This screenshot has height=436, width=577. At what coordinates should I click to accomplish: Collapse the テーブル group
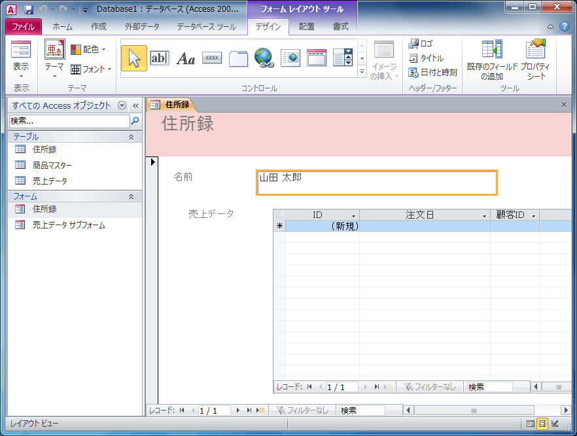coord(131,137)
